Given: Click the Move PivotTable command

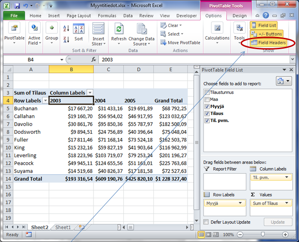Looking at the screenshot, I should (x=180, y=42).
